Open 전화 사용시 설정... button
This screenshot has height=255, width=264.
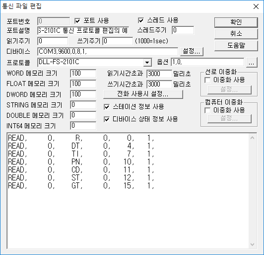click(143, 94)
